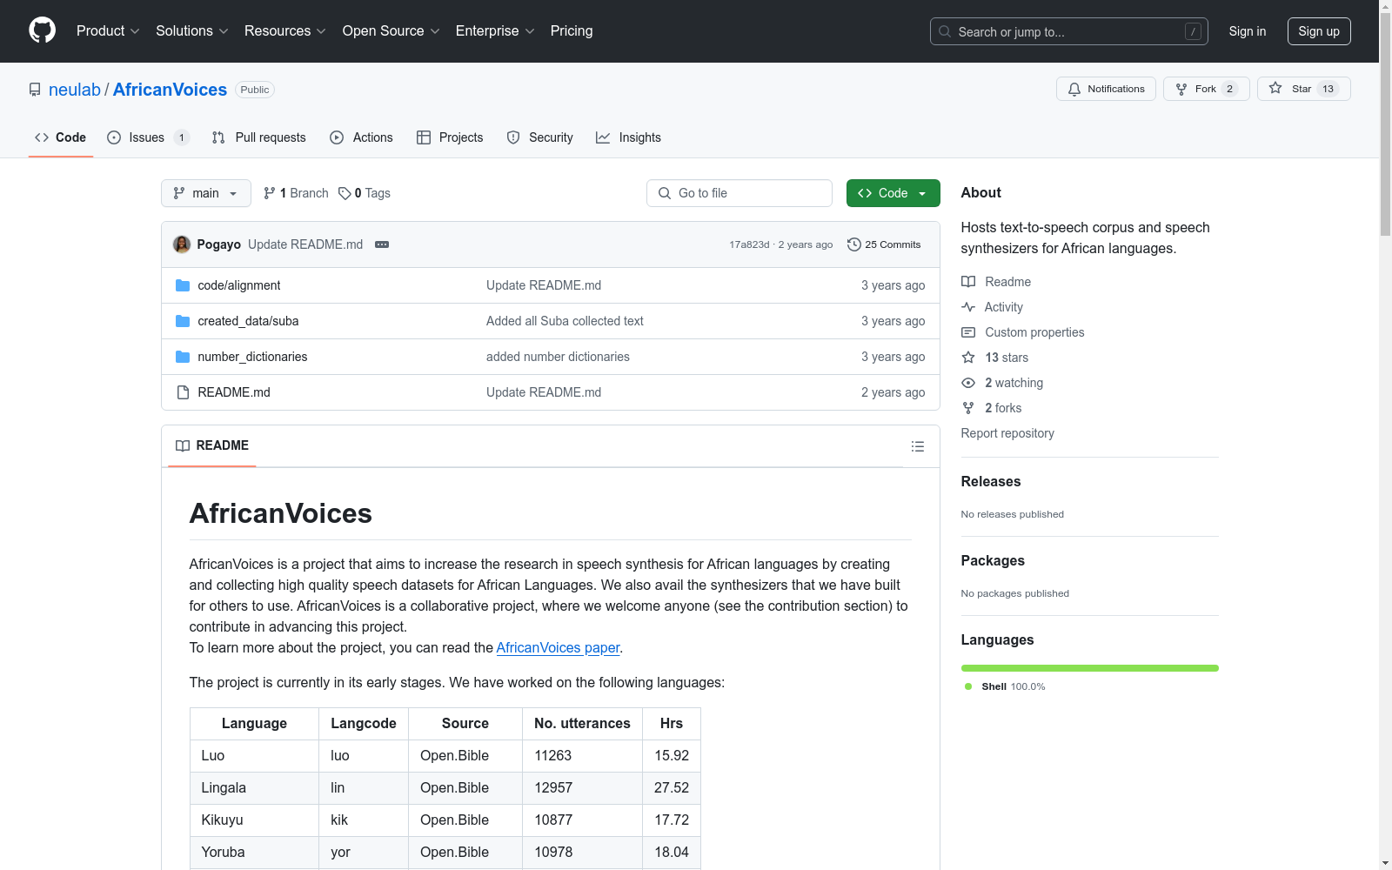Image resolution: width=1392 pixels, height=870 pixels.
Task: Open the main branch selector
Action: click(x=206, y=193)
